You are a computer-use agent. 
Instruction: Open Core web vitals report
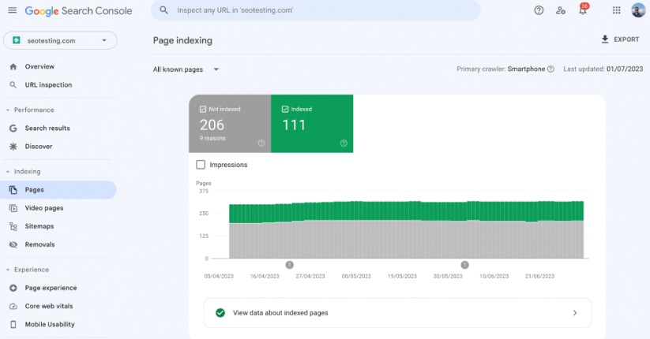coord(49,307)
